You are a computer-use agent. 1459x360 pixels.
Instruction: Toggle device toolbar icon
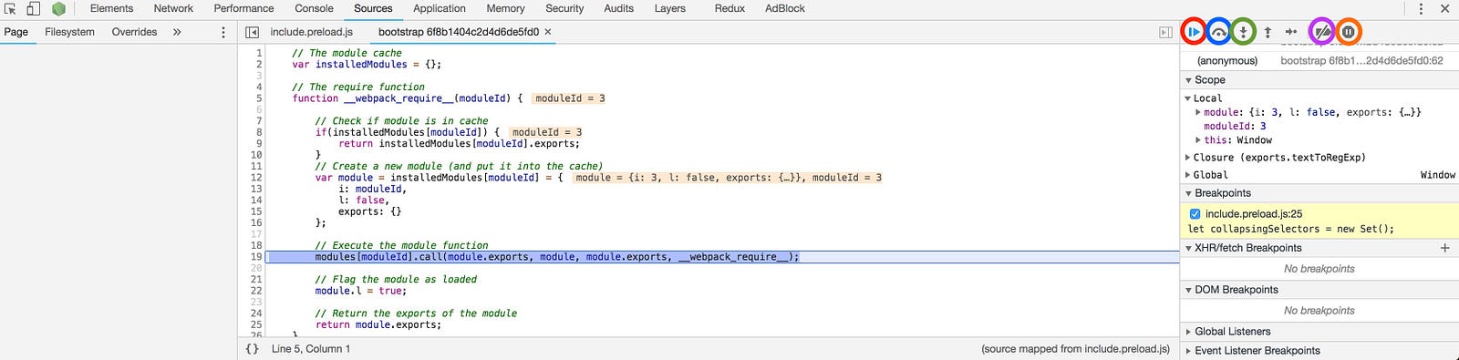point(33,8)
